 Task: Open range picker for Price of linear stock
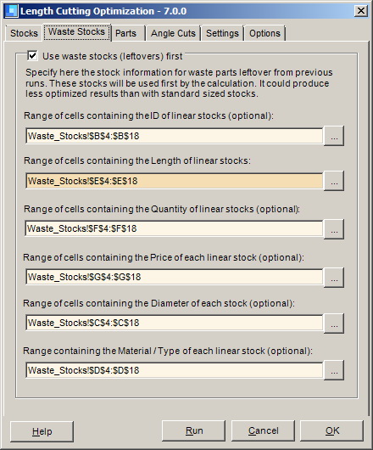(334, 278)
